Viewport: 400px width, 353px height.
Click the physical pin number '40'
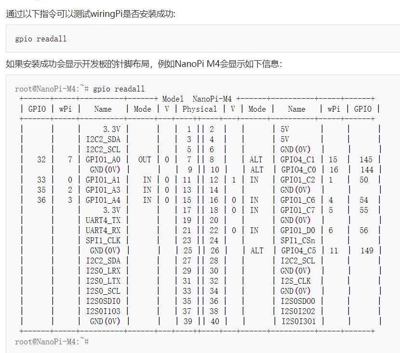click(215, 321)
